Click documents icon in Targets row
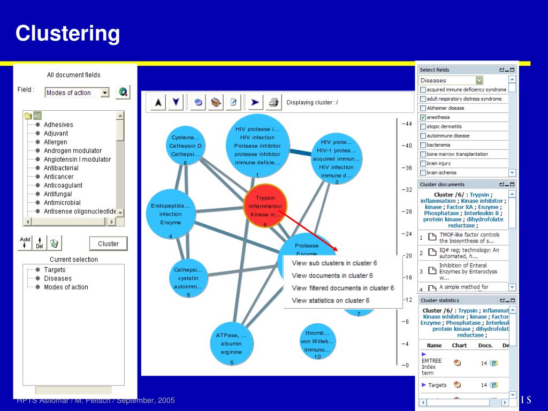Viewport: 548px width, 411px height. coord(494,385)
